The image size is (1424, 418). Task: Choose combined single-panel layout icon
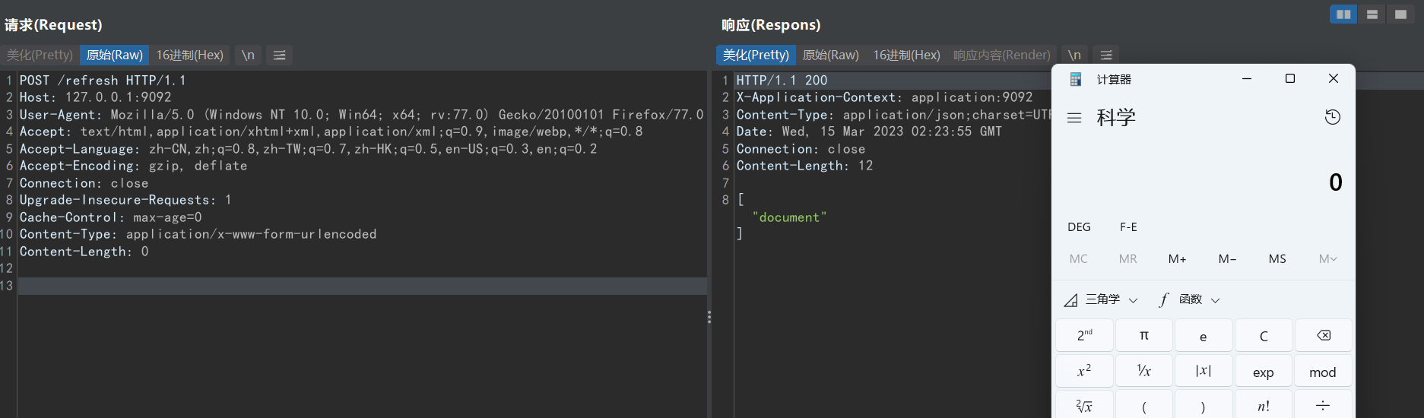[1400, 14]
